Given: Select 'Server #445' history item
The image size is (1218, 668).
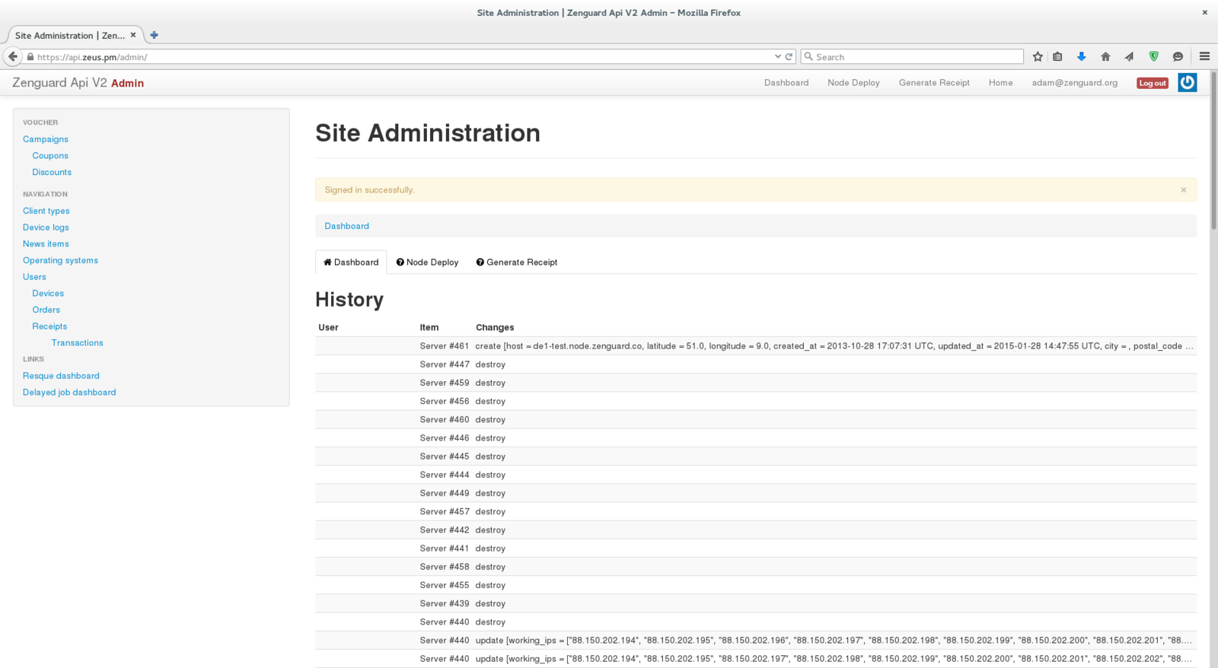Looking at the screenshot, I should pyautogui.click(x=444, y=456).
